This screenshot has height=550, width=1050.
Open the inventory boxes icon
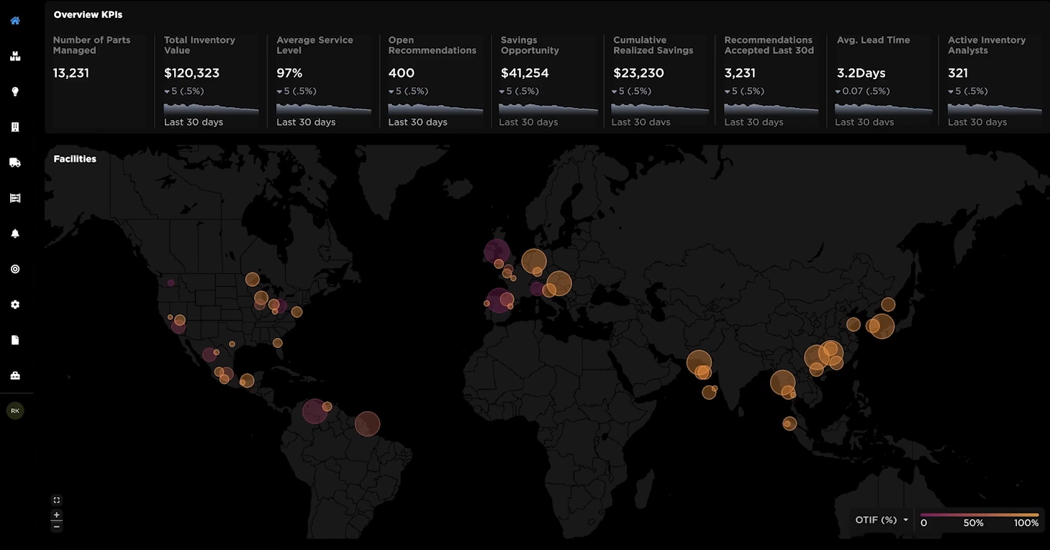(15, 56)
